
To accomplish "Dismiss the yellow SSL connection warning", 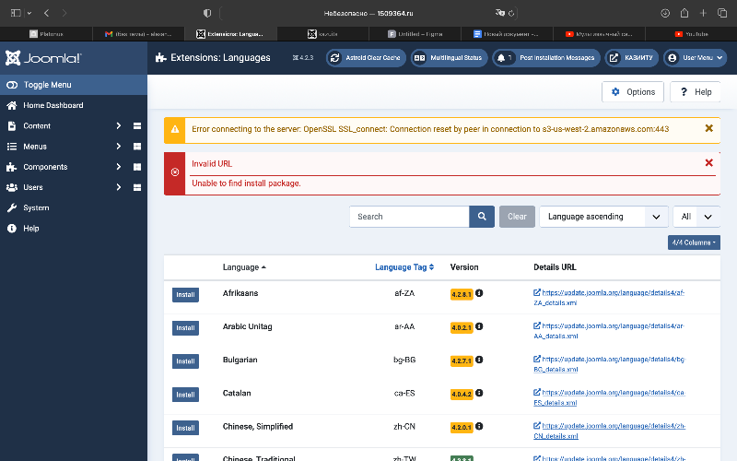I will click(708, 128).
